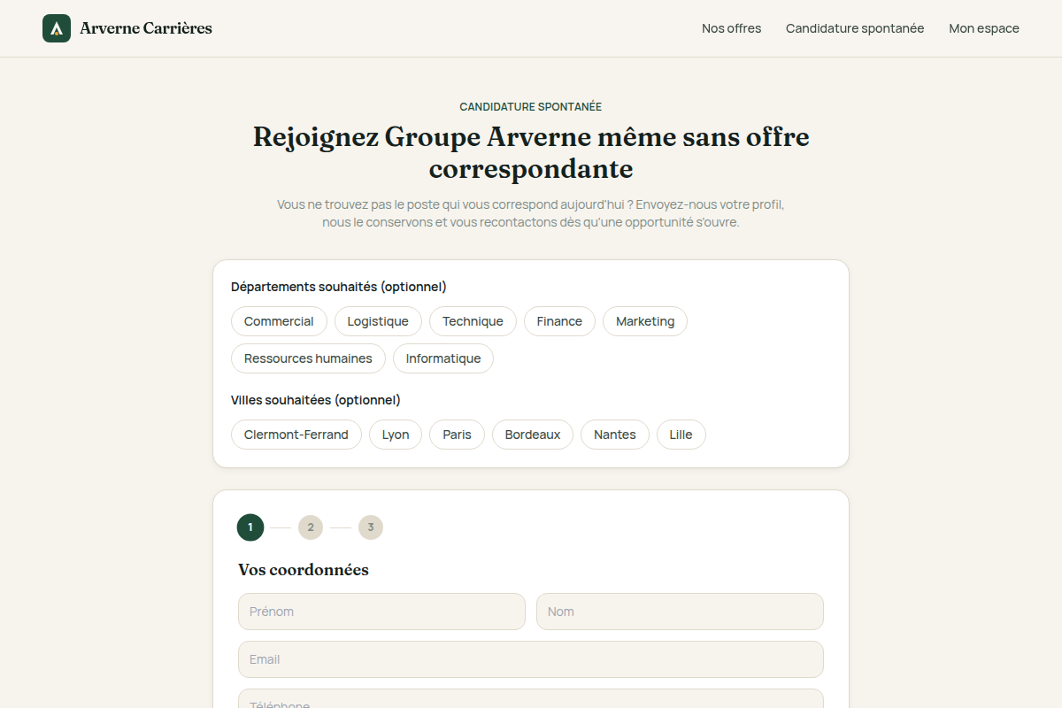The width and height of the screenshot is (1062, 708).
Task: Toggle the Marketing department chip
Action: [x=645, y=321]
